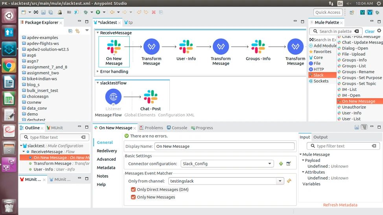
Task: Open palette settings gear icon
Action: click(379, 31)
